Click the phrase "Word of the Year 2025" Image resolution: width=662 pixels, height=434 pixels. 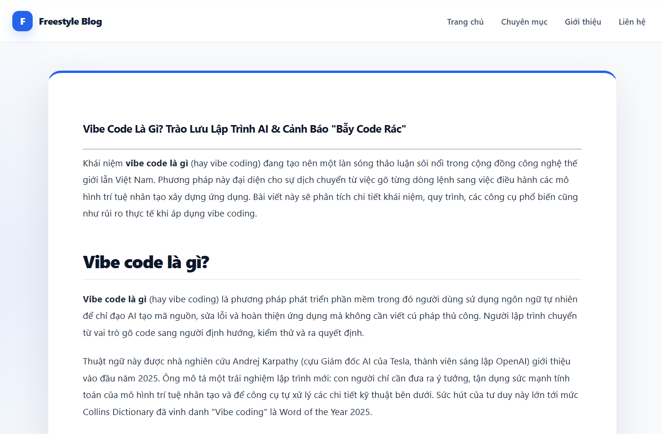tap(325, 412)
